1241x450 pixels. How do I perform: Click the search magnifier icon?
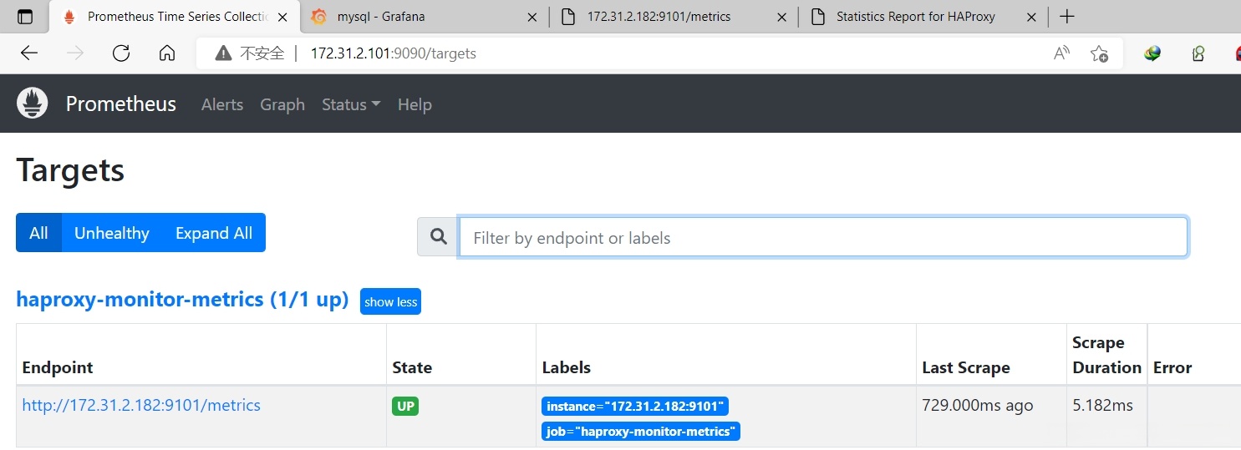point(438,238)
